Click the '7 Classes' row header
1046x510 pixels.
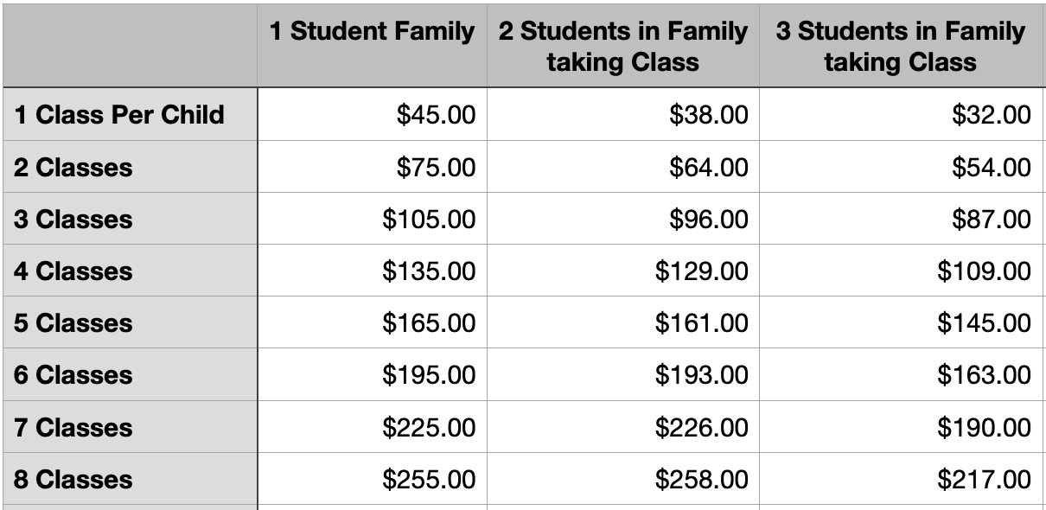(x=131, y=427)
